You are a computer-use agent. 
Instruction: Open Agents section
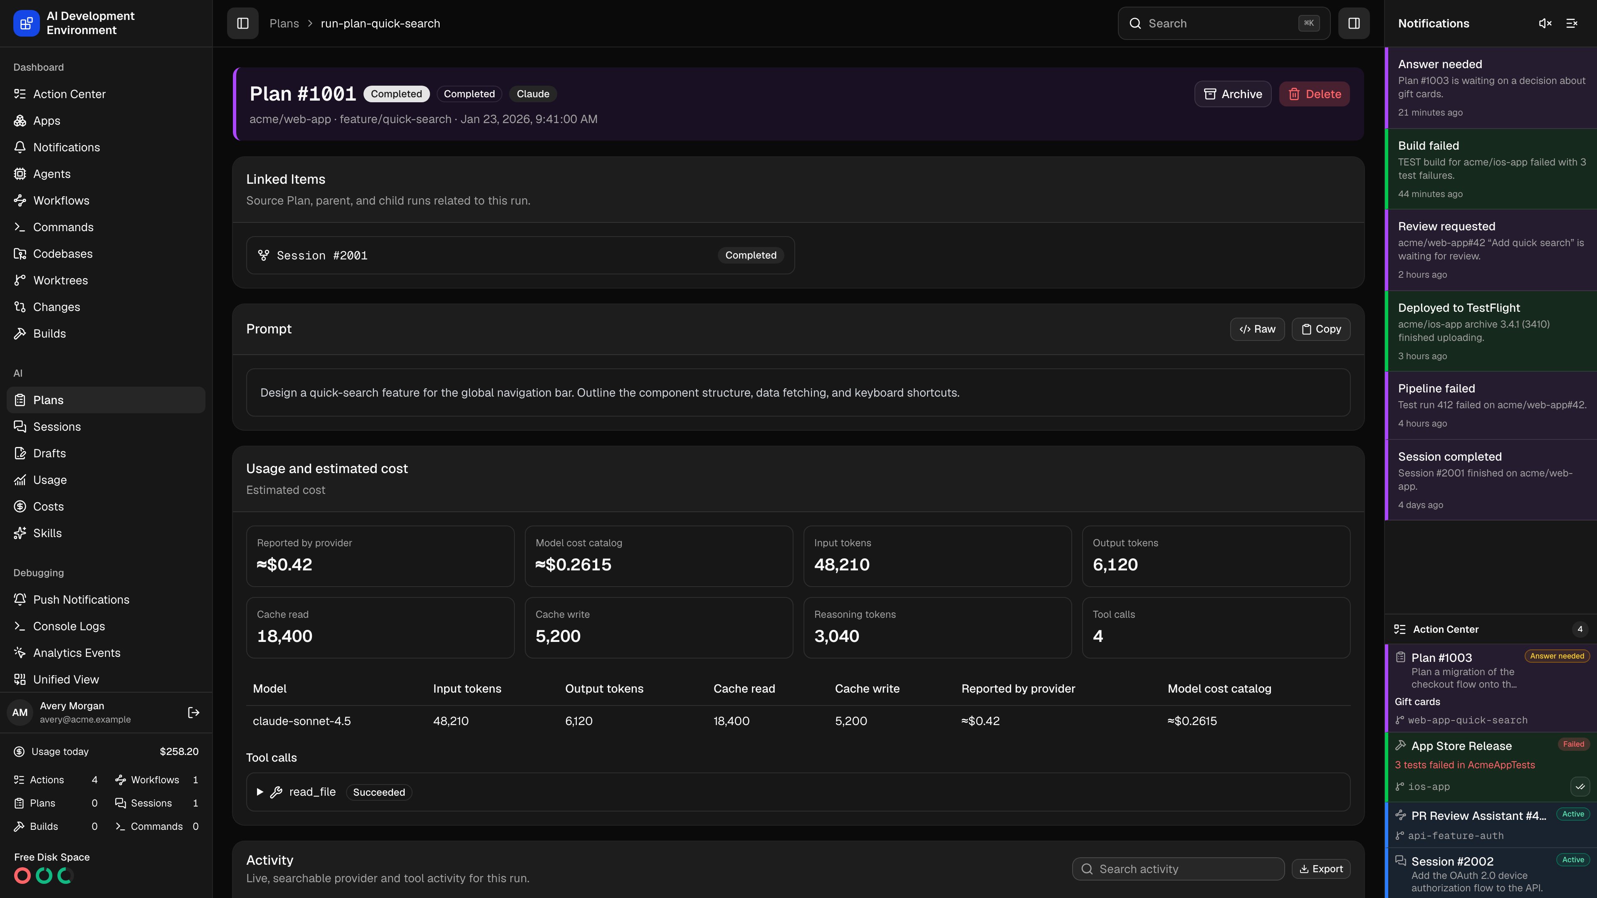point(106,174)
